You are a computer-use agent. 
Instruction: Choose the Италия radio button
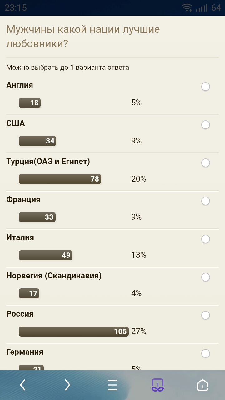pyautogui.click(x=206, y=239)
